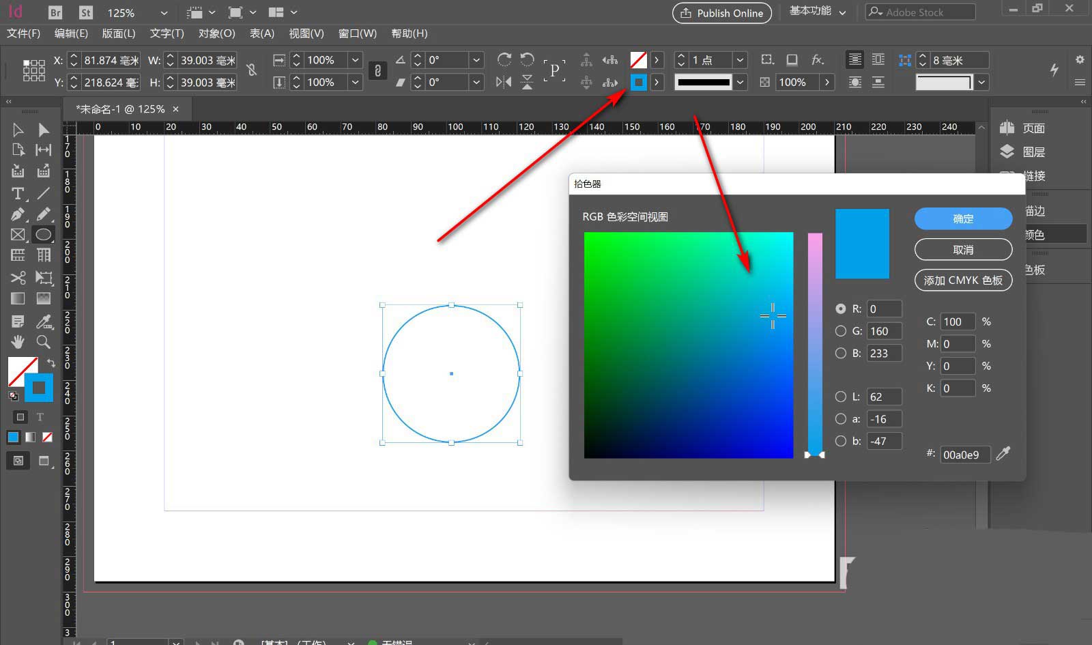Select the Hand tool
The image size is (1092, 645).
click(x=18, y=341)
